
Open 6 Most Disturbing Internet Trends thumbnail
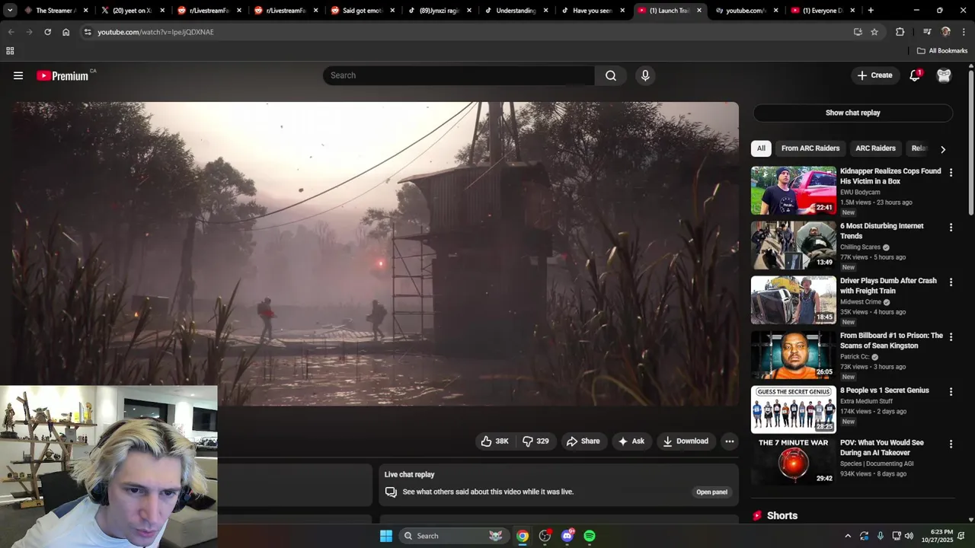point(793,246)
